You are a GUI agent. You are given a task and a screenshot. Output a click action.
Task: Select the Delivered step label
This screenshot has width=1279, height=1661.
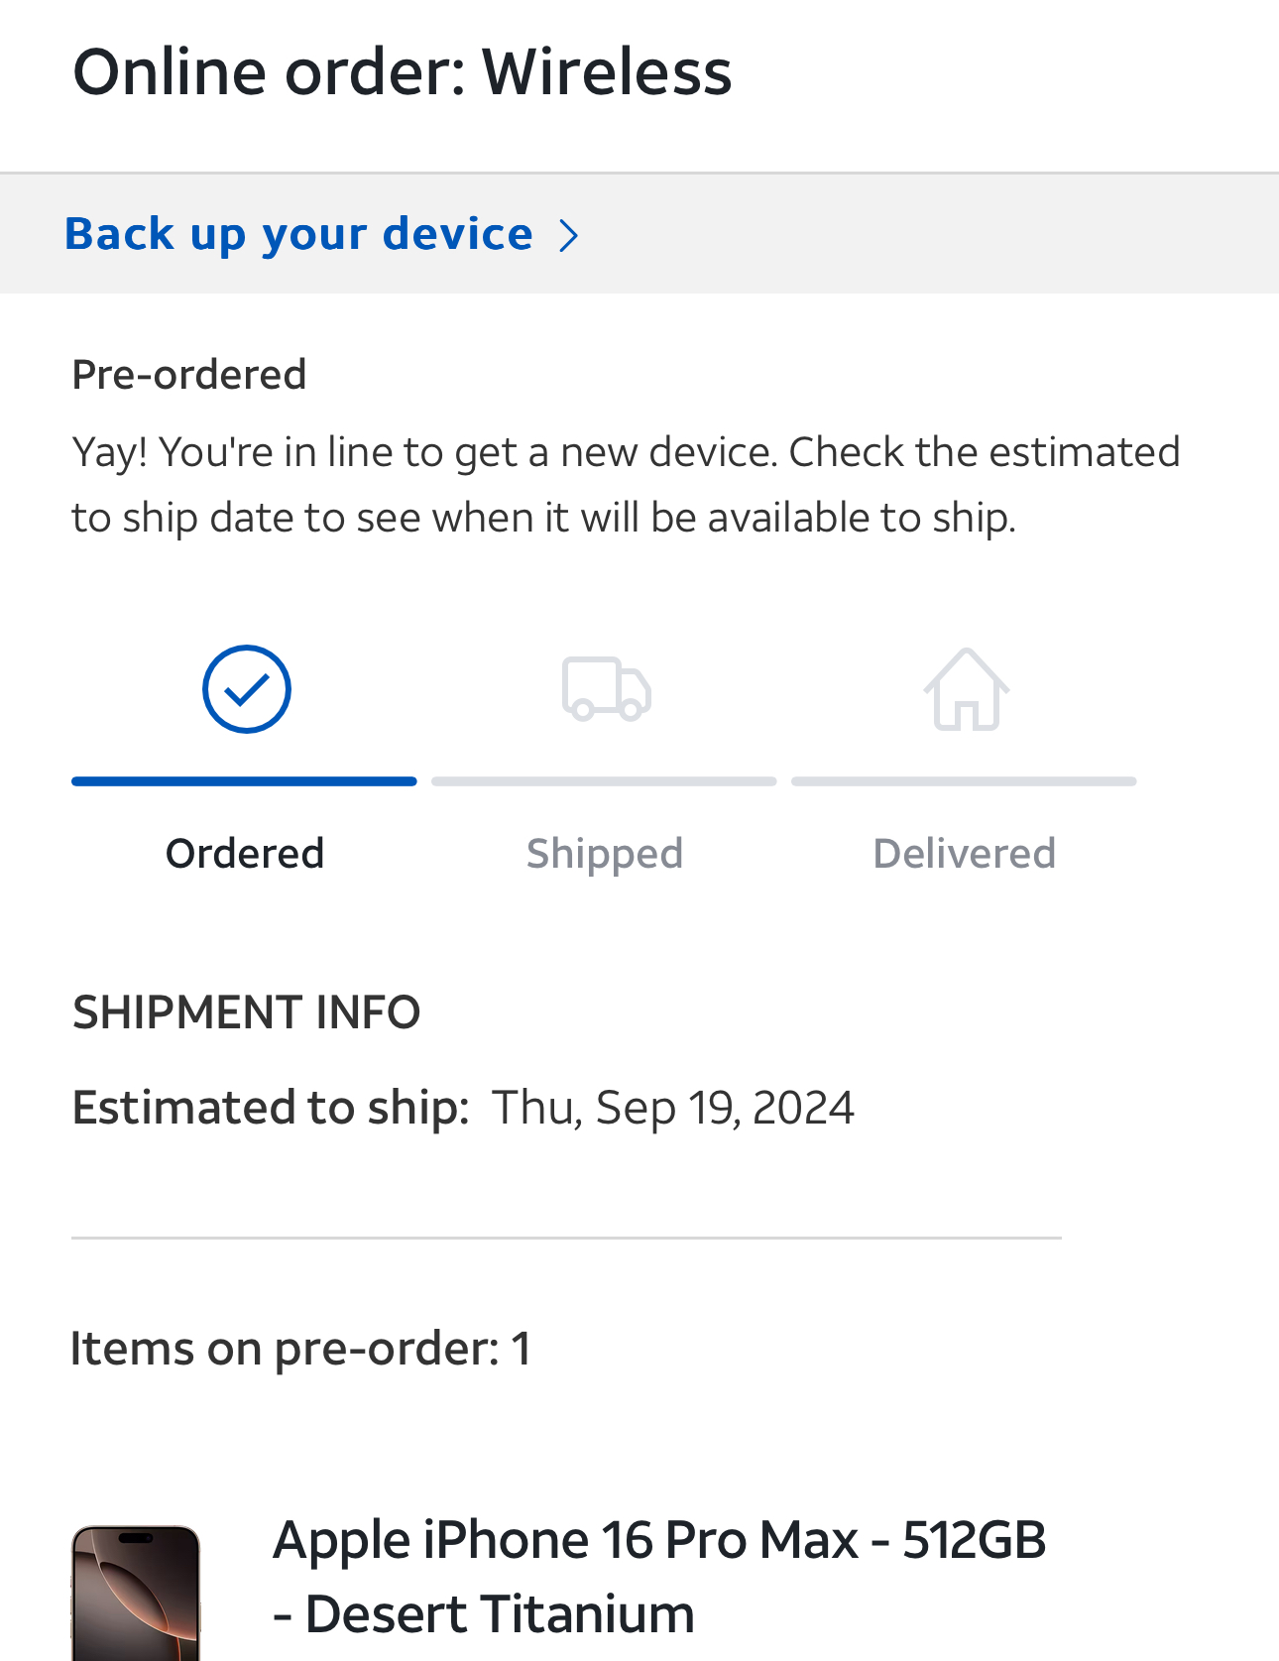click(965, 853)
